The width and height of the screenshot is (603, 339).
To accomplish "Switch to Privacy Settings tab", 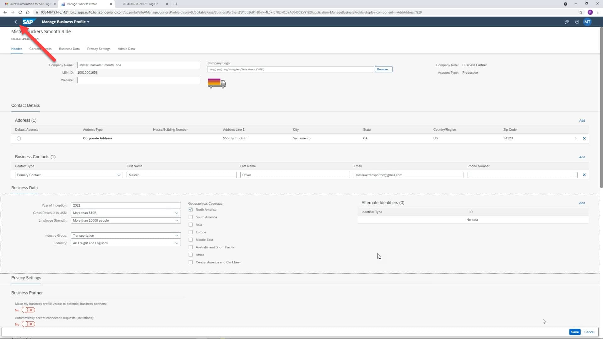I will click(99, 49).
